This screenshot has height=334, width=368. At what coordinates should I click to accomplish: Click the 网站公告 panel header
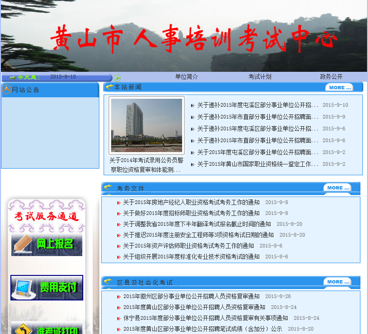coord(50,90)
